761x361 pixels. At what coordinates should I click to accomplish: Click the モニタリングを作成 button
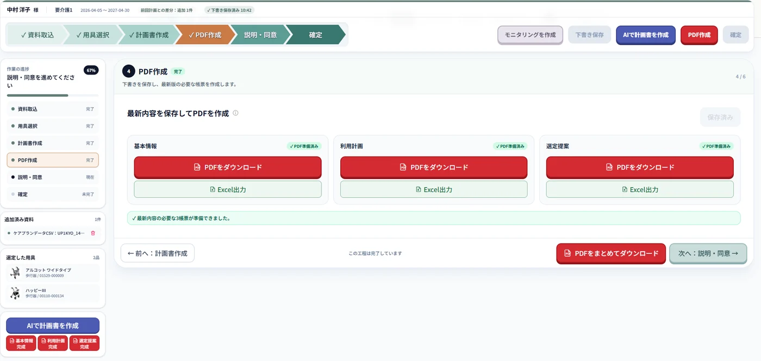[x=530, y=35]
